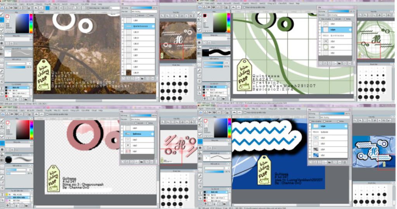Select Brush tool in blue-canvas window
Image resolution: width=397 pixels, height=209 pixels.
tap(200, 119)
